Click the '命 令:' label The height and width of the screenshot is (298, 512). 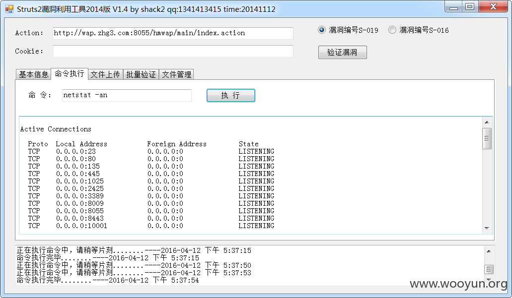(x=40, y=95)
